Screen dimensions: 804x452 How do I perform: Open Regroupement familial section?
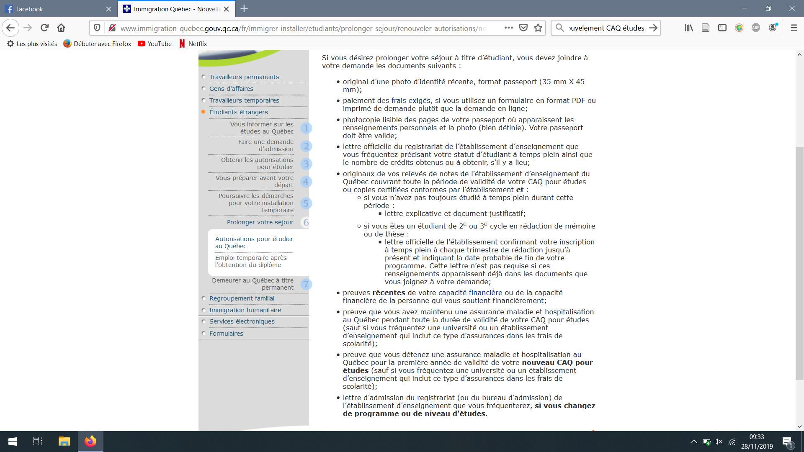click(242, 298)
